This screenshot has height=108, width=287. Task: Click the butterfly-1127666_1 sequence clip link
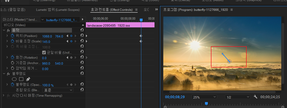[62, 20]
